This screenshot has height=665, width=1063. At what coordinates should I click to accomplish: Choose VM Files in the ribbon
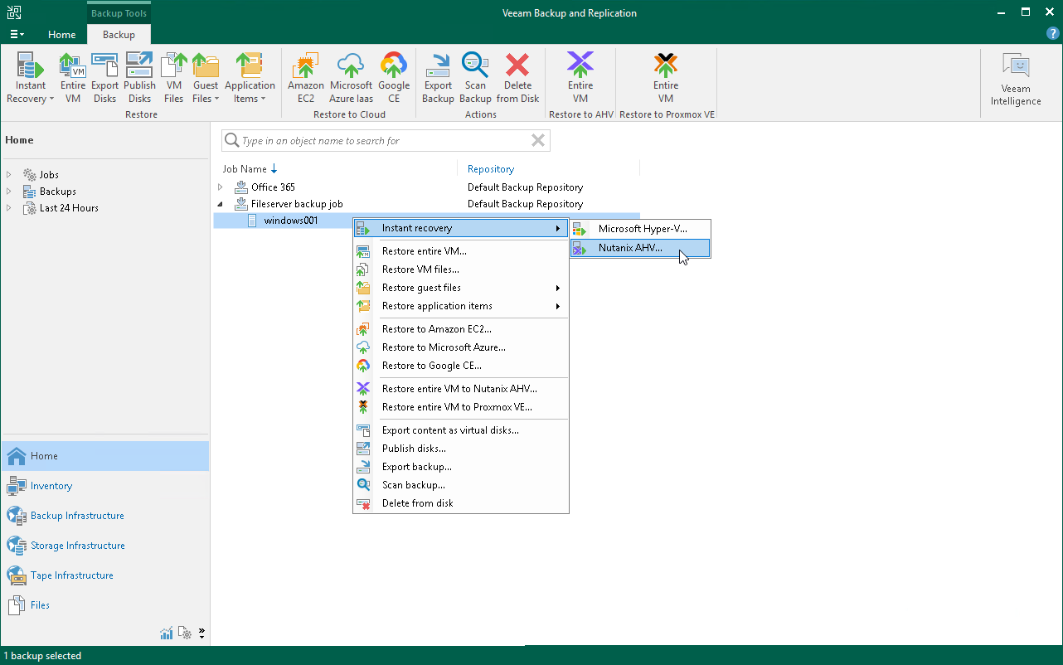pyautogui.click(x=173, y=78)
